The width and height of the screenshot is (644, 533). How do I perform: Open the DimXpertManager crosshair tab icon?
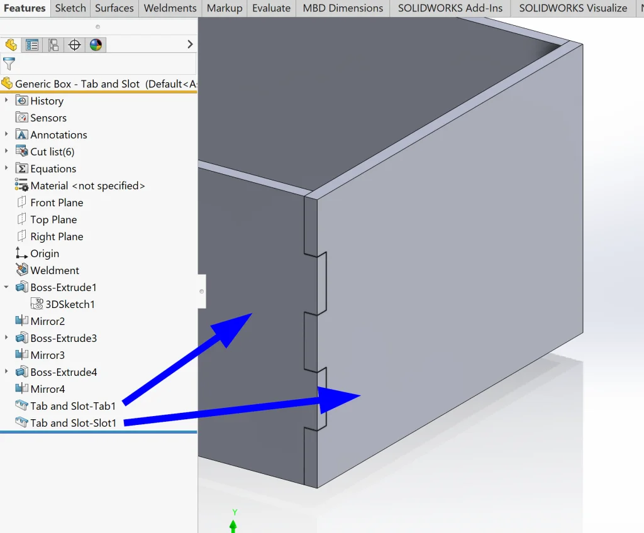click(75, 45)
